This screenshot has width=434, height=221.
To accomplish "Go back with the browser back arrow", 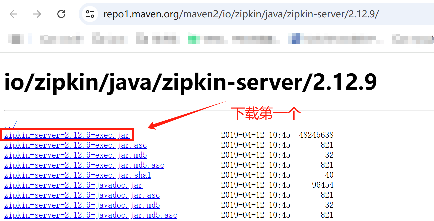I will 13,14.
